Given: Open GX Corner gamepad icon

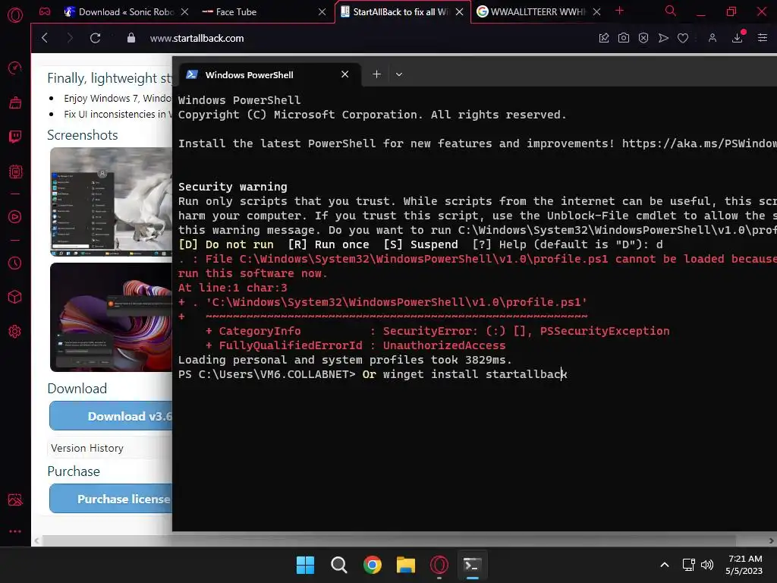Looking at the screenshot, I should [x=45, y=12].
